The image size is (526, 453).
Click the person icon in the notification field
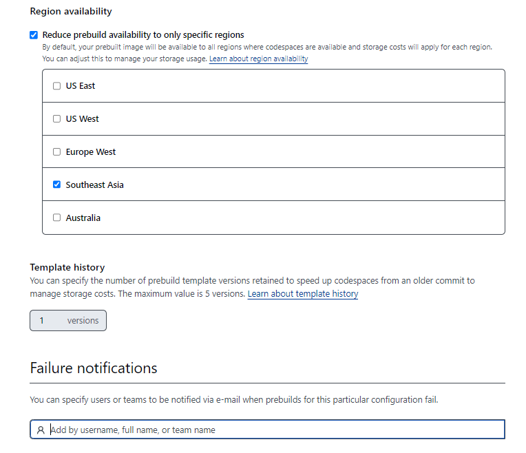click(41, 430)
